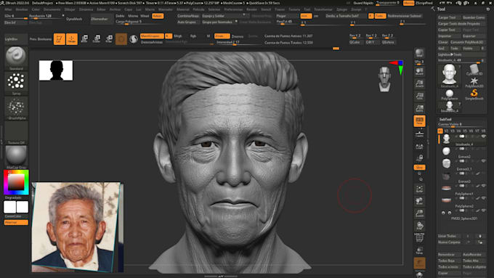The height and width of the screenshot is (278, 494).
Task: Select the Standard brush thumbnail
Action: tap(16, 58)
